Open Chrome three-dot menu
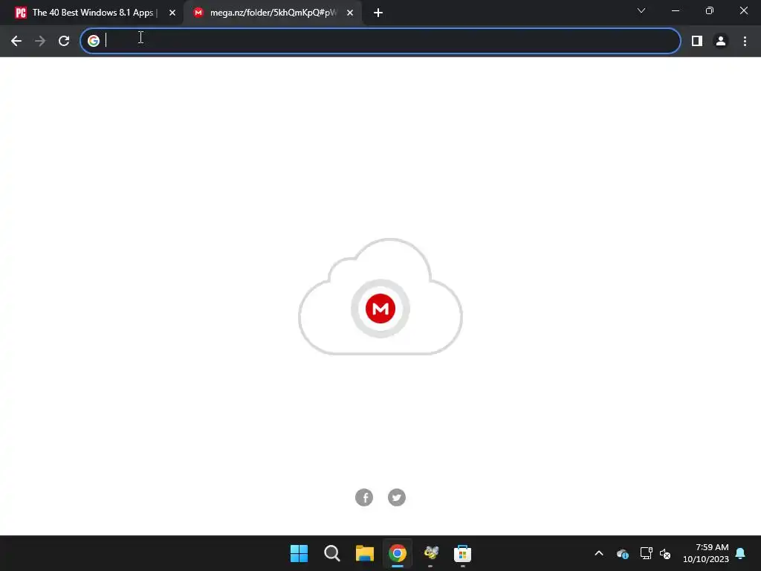This screenshot has height=571, width=761. click(745, 41)
